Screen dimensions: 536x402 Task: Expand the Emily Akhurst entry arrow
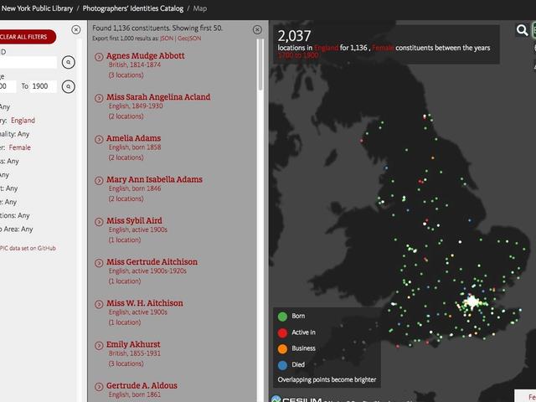coord(99,346)
